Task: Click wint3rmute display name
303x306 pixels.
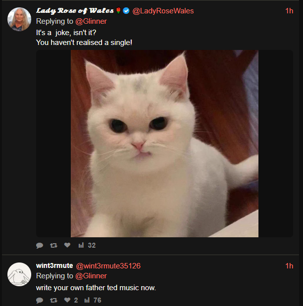Action: (x=54, y=266)
